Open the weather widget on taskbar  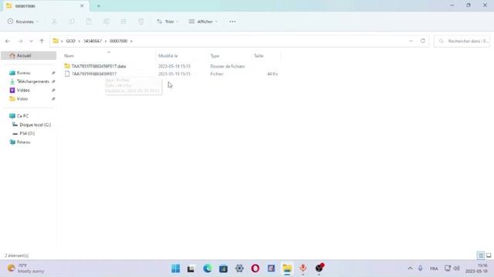click(x=25, y=269)
